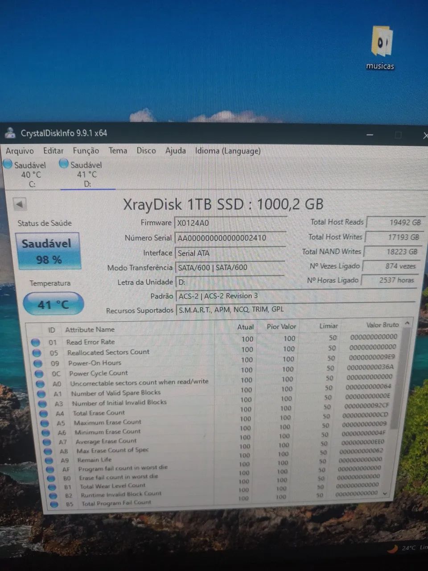Open the Arquivo menu
The width and height of the screenshot is (428, 571).
[x=20, y=151]
